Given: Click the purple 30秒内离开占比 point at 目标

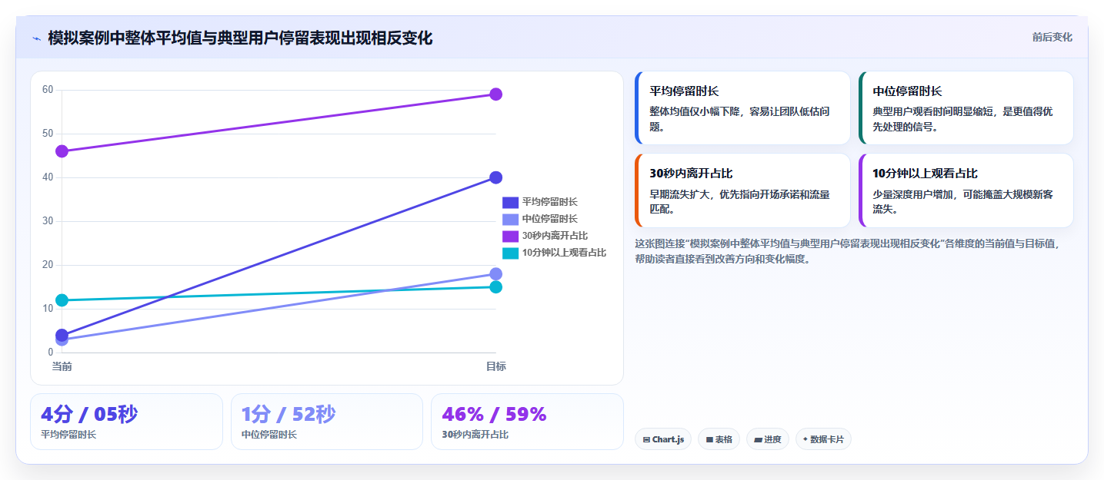Looking at the screenshot, I should tap(496, 94).
